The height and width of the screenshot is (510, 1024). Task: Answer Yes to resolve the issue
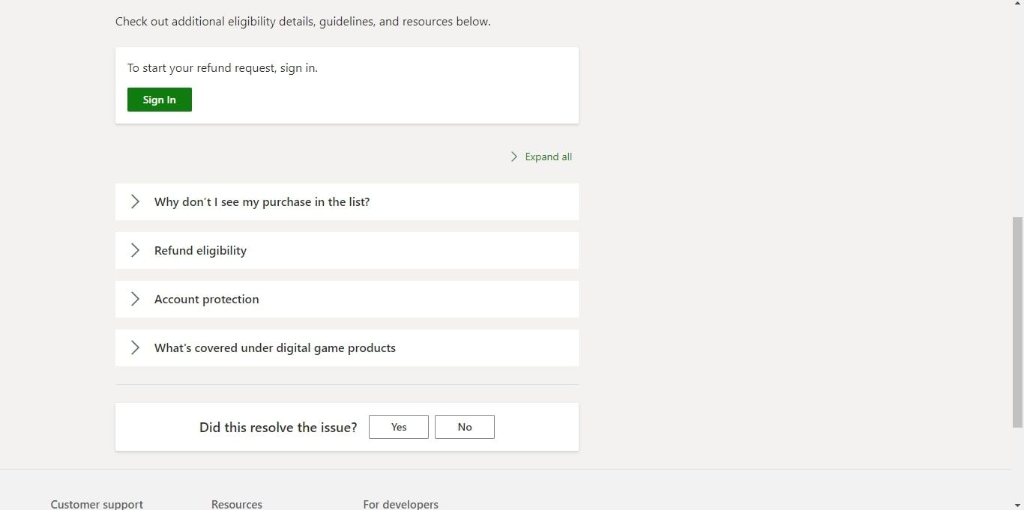[399, 427]
